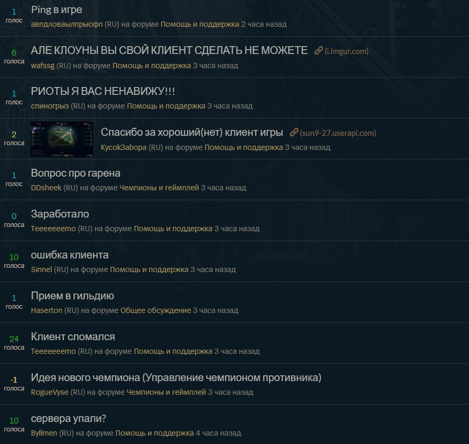Open the 'Клиент сломался' thread
469x444 pixels.
coord(73,337)
